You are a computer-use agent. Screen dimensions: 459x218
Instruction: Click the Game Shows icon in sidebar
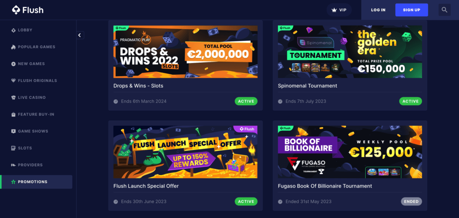pyautogui.click(x=13, y=131)
